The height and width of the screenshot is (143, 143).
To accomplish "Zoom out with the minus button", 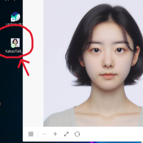I will coord(45,134).
